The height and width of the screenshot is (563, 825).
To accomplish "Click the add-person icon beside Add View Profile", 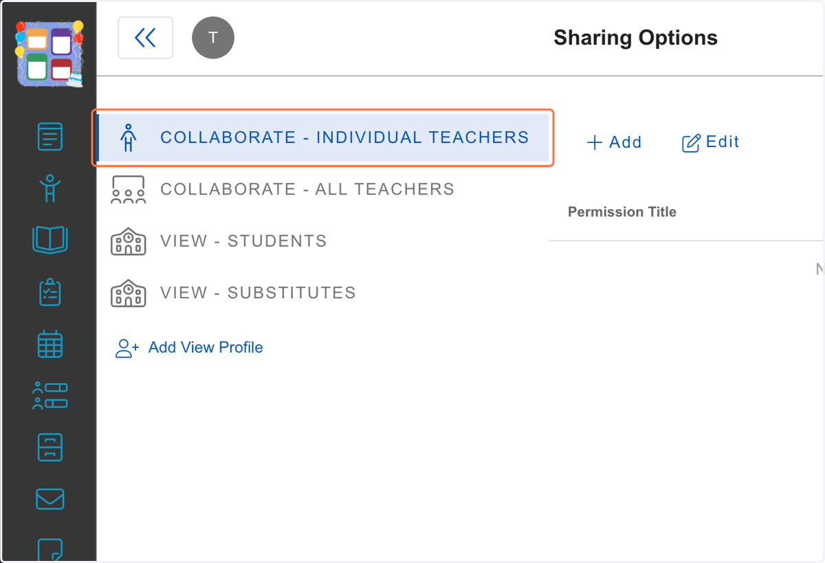I will (127, 348).
